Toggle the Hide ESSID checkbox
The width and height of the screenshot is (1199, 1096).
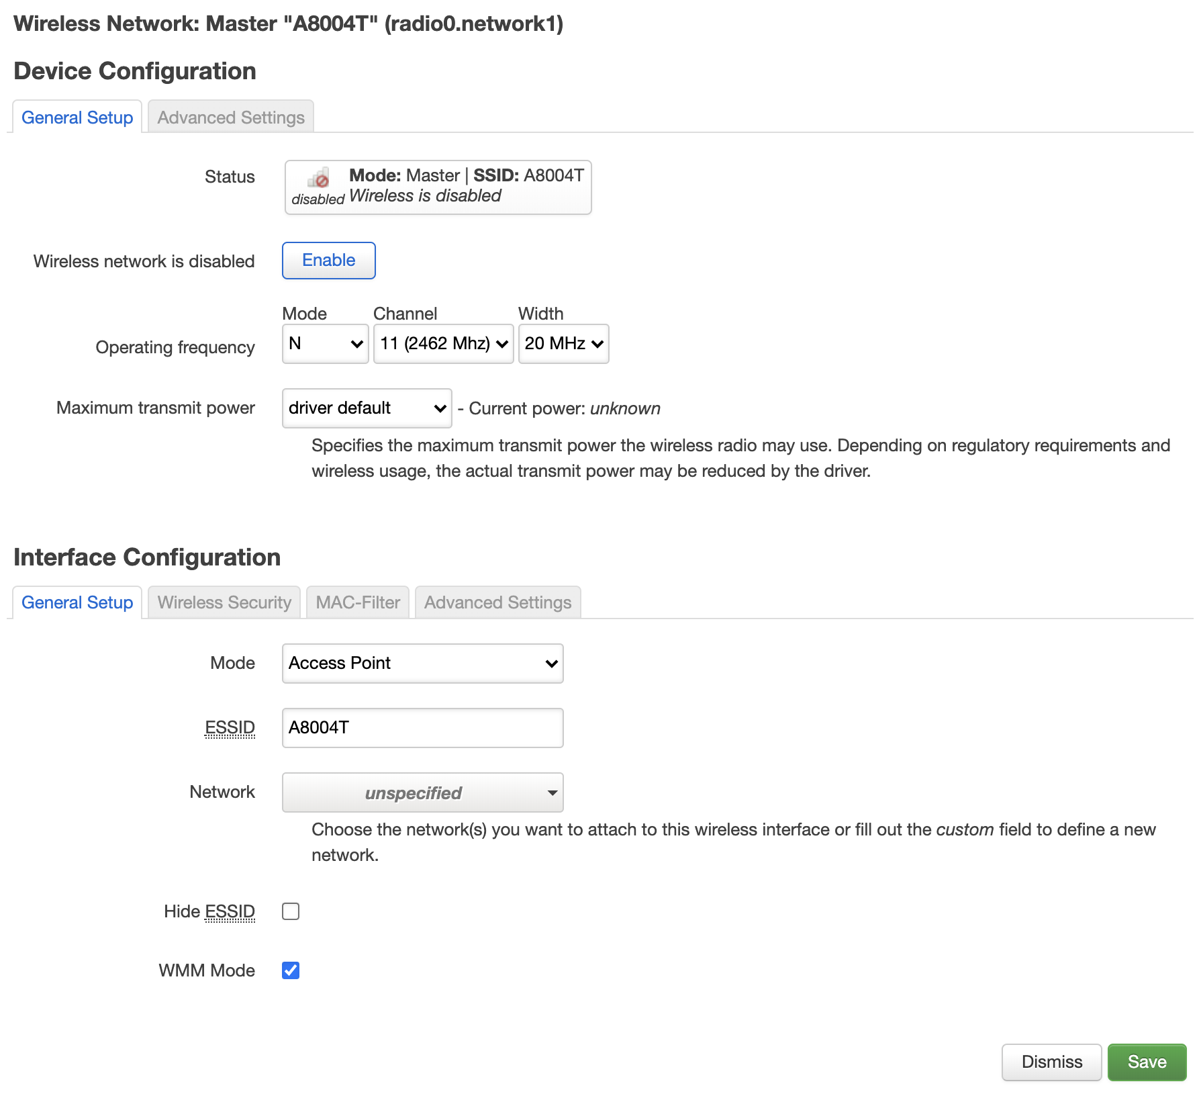click(291, 911)
